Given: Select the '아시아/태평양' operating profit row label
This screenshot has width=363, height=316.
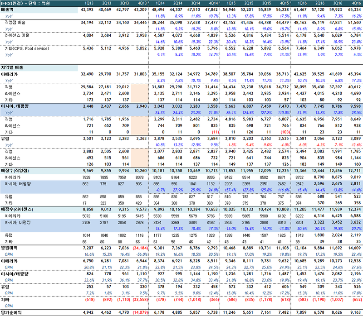Looking at the screenshot, I should (x=15, y=274).
